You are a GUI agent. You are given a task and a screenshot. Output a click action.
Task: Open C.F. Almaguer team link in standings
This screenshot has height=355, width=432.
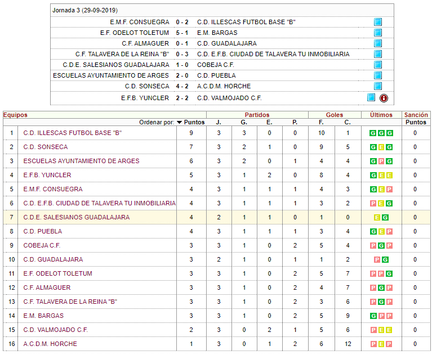[x=47, y=287]
